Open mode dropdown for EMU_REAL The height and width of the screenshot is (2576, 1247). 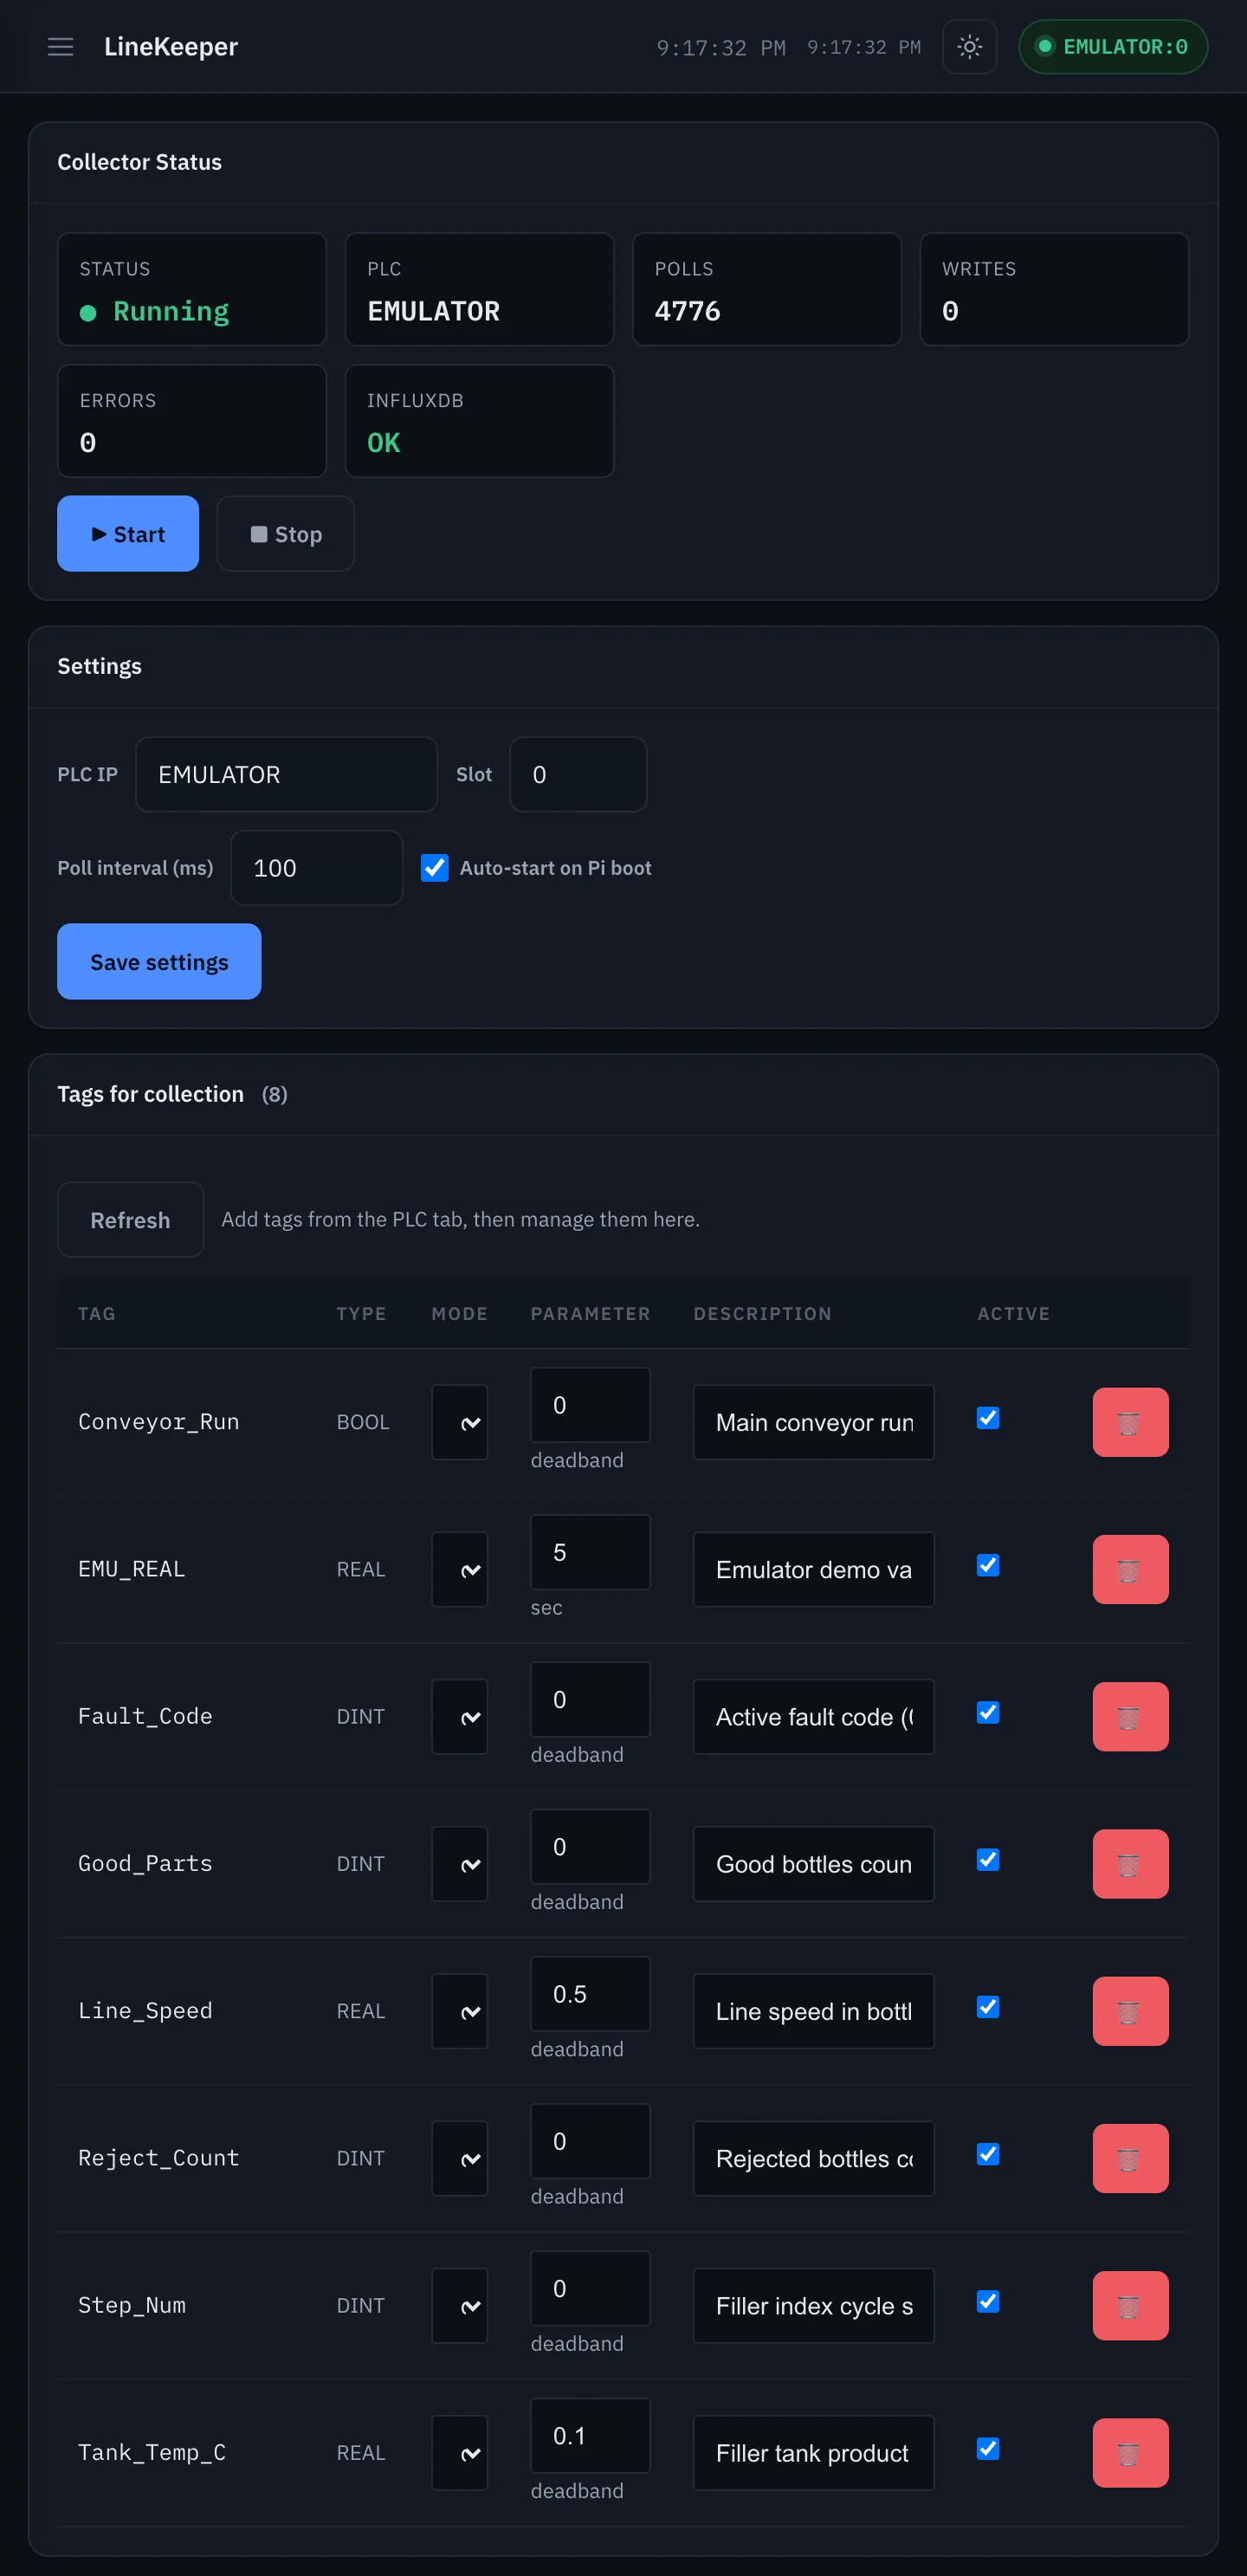coord(460,1569)
